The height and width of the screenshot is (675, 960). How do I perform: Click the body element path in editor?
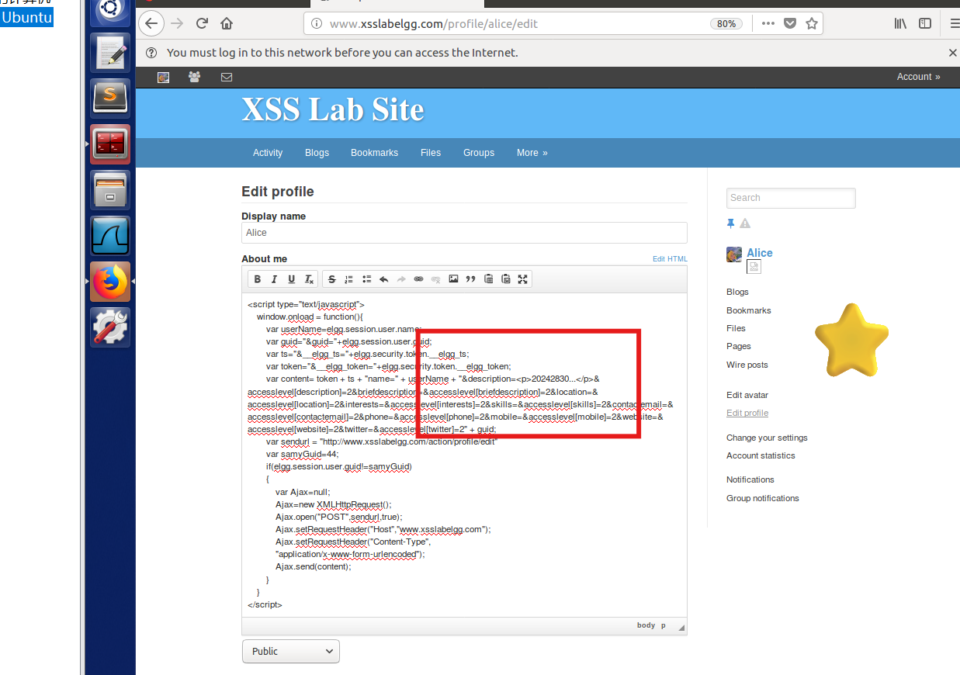pos(646,625)
